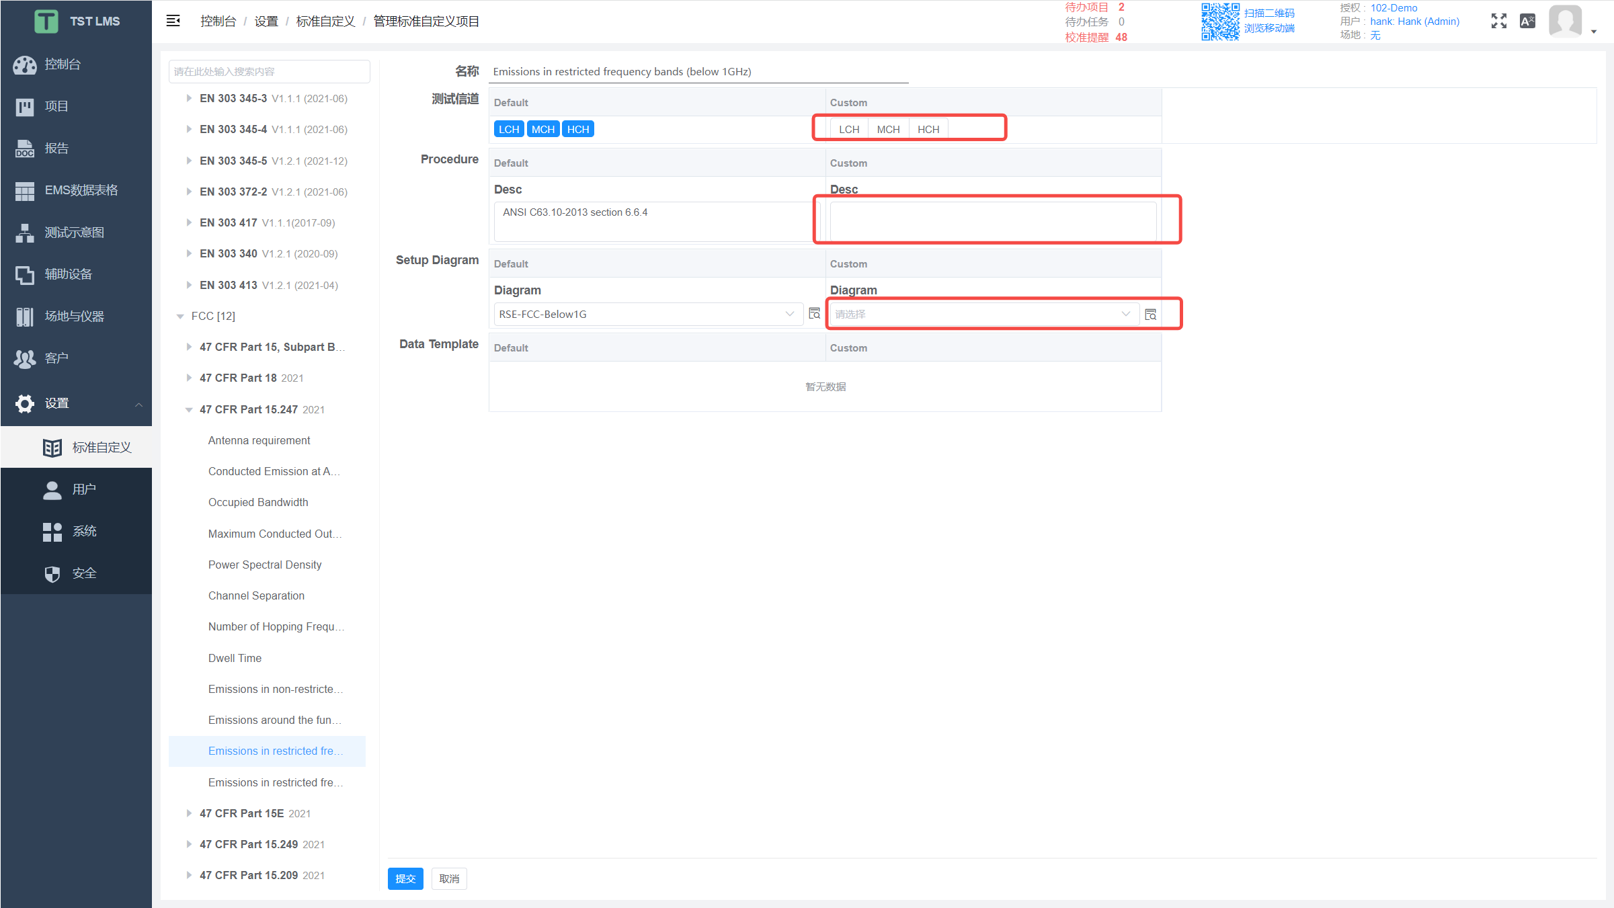Select Emissions around the fun... tree item
This screenshot has width=1614, height=908.
pyautogui.click(x=276, y=720)
